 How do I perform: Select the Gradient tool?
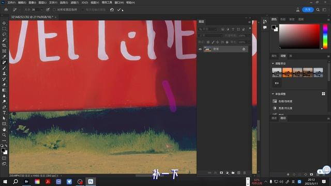(4, 90)
